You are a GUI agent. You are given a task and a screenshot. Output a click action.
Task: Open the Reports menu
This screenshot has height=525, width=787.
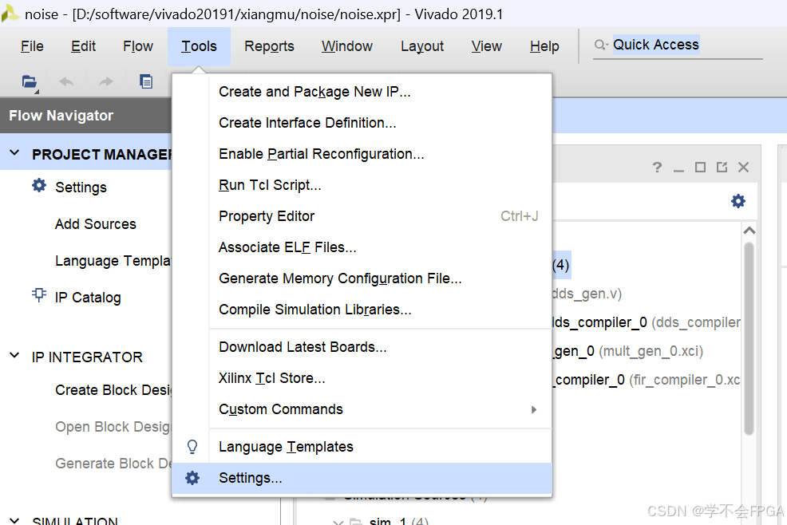pos(269,46)
